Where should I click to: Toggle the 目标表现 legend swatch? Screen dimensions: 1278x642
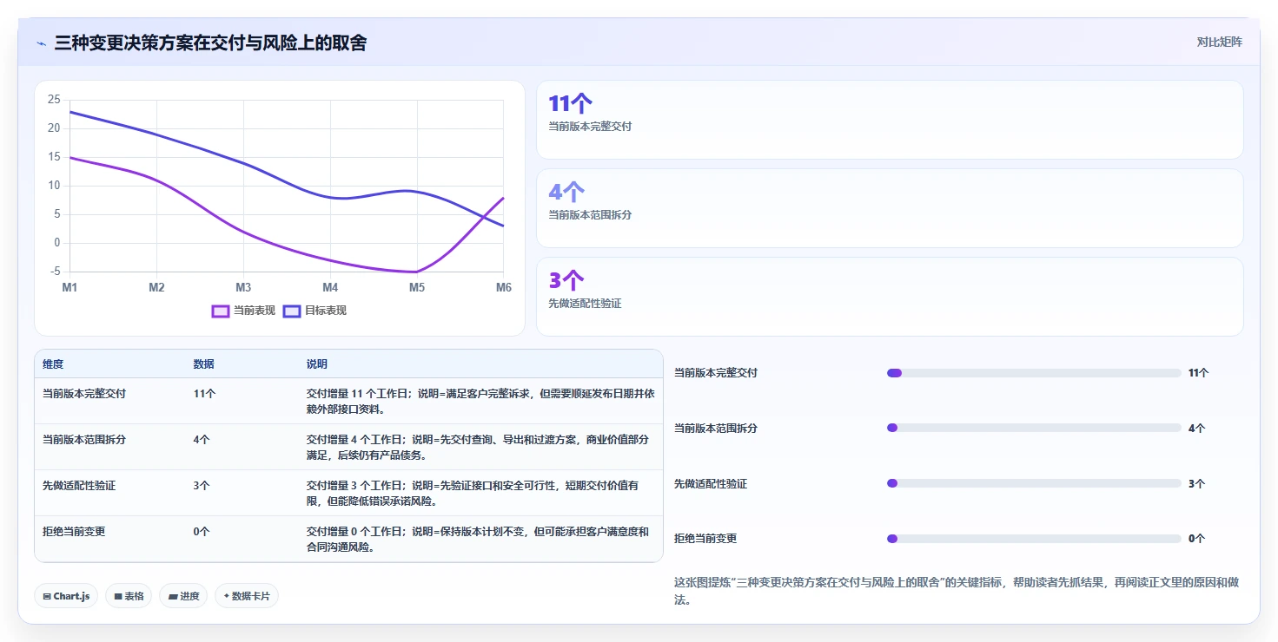(292, 311)
